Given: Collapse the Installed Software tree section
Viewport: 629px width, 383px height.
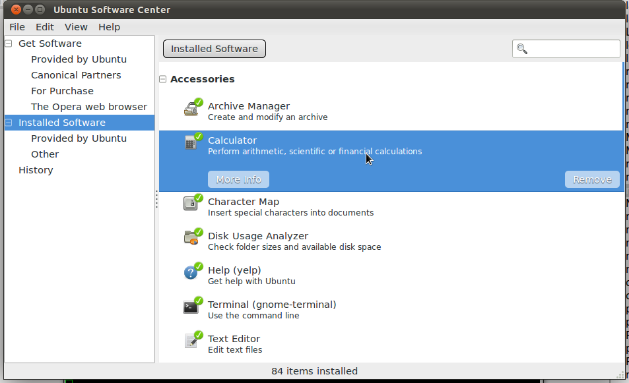Looking at the screenshot, I should click(9, 123).
